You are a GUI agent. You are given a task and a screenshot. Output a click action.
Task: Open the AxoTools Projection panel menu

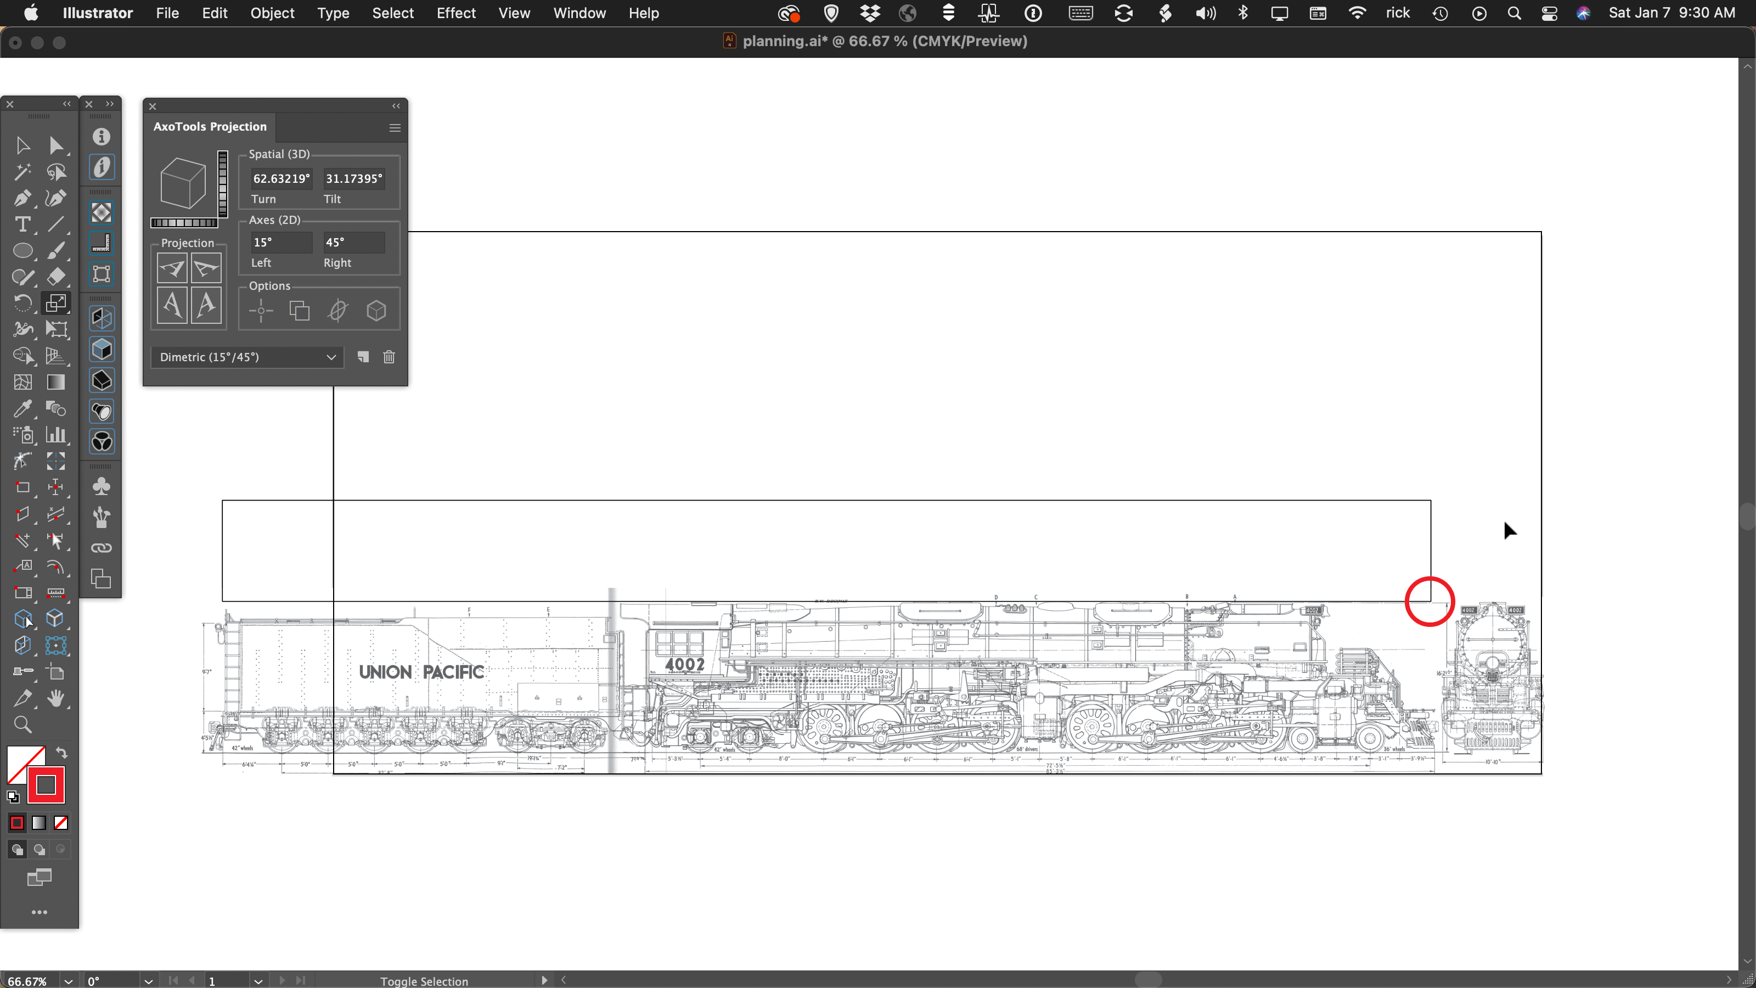pos(395,127)
